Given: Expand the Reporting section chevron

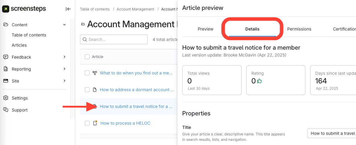Looking at the screenshot, I should pyautogui.click(x=64, y=69).
